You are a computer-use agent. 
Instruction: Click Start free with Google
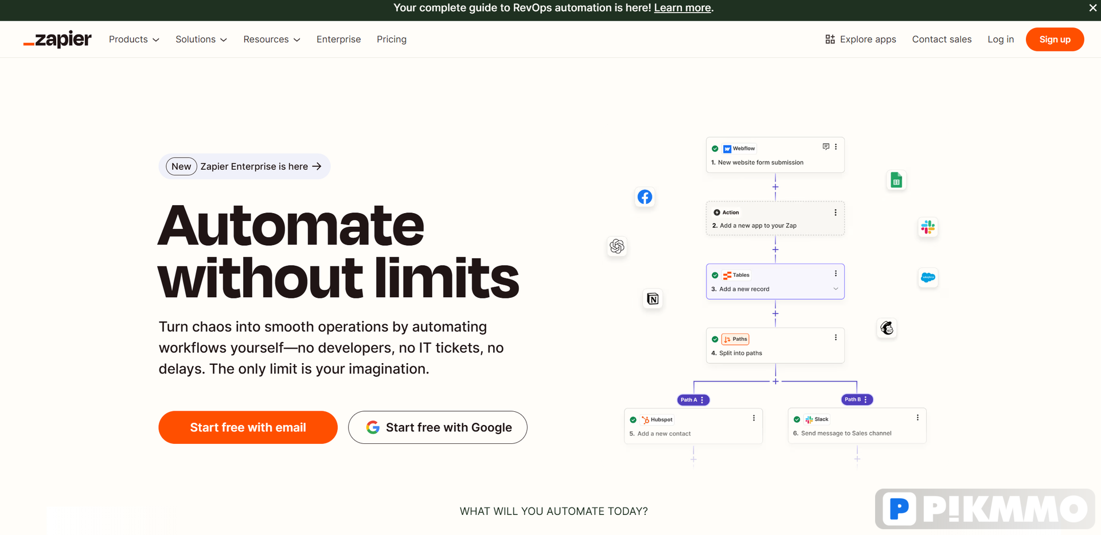tap(438, 427)
